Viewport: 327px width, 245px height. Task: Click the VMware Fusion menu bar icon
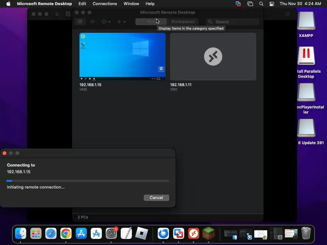238,4
